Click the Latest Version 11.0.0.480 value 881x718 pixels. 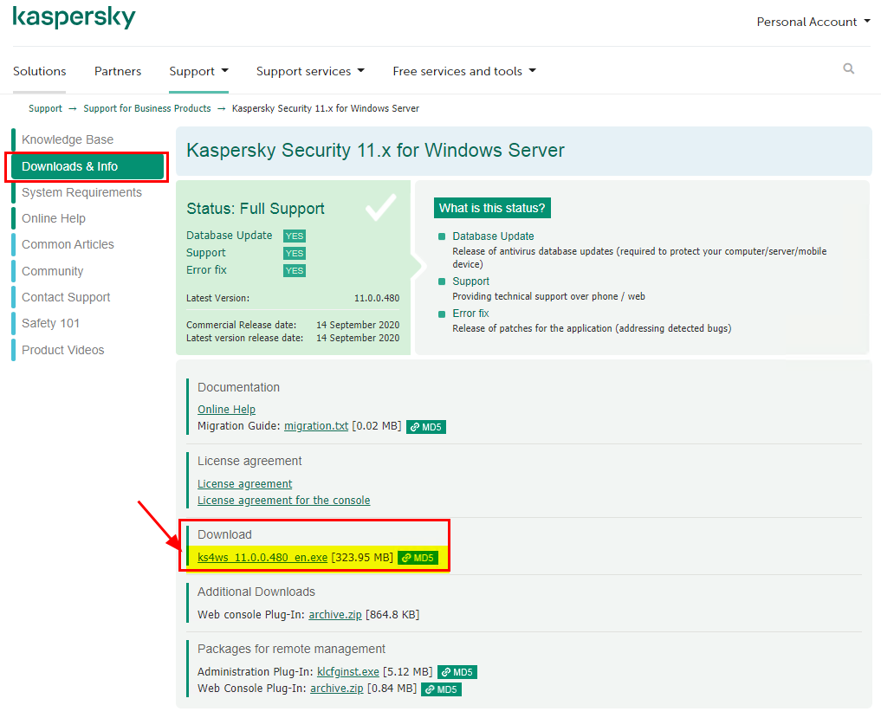tap(377, 298)
